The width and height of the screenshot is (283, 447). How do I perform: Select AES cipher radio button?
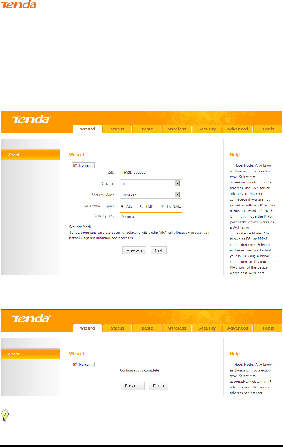123,206
